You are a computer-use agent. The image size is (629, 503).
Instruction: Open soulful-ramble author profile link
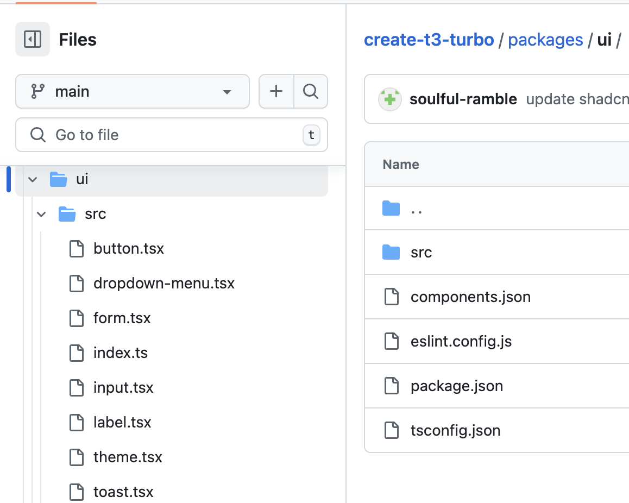463,99
